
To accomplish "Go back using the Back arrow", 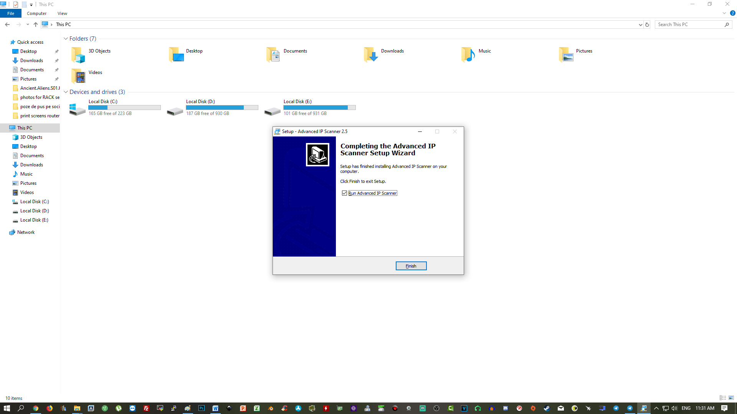I will point(7,25).
